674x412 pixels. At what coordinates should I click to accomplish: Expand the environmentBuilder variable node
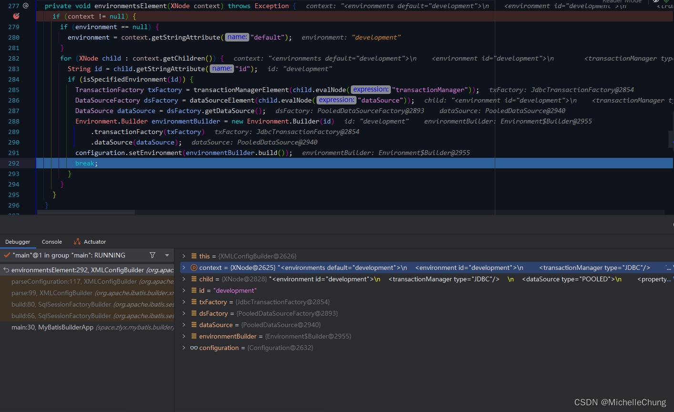coord(184,336)
